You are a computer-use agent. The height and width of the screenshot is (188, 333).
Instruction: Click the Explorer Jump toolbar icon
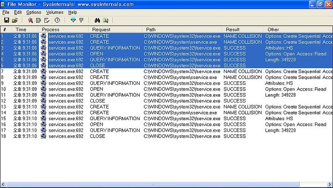[105, 20]
